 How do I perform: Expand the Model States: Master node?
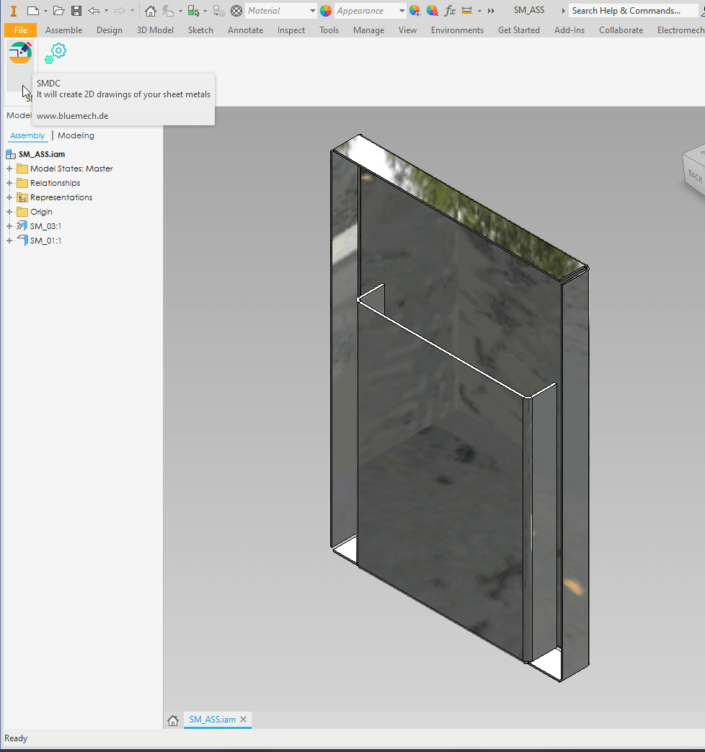(9, 169)
